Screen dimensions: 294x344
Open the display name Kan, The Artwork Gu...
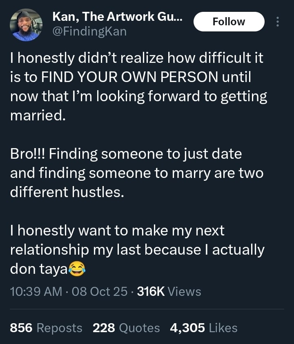[x=118, y=17]
